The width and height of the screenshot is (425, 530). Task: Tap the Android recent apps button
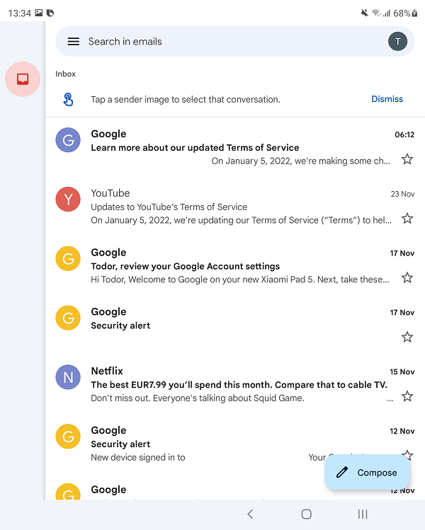pyautogui.click(x=363, y=514)
